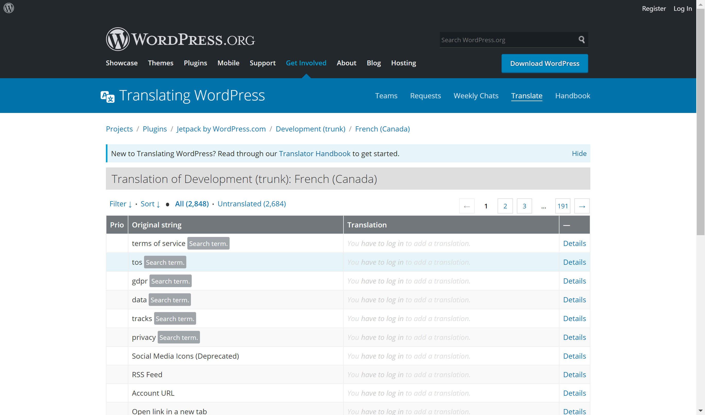Viewport: 705px width, 415px height.
Task: Click Development (trunk) breadcrumb link
Action: click(x=310, y=129)
